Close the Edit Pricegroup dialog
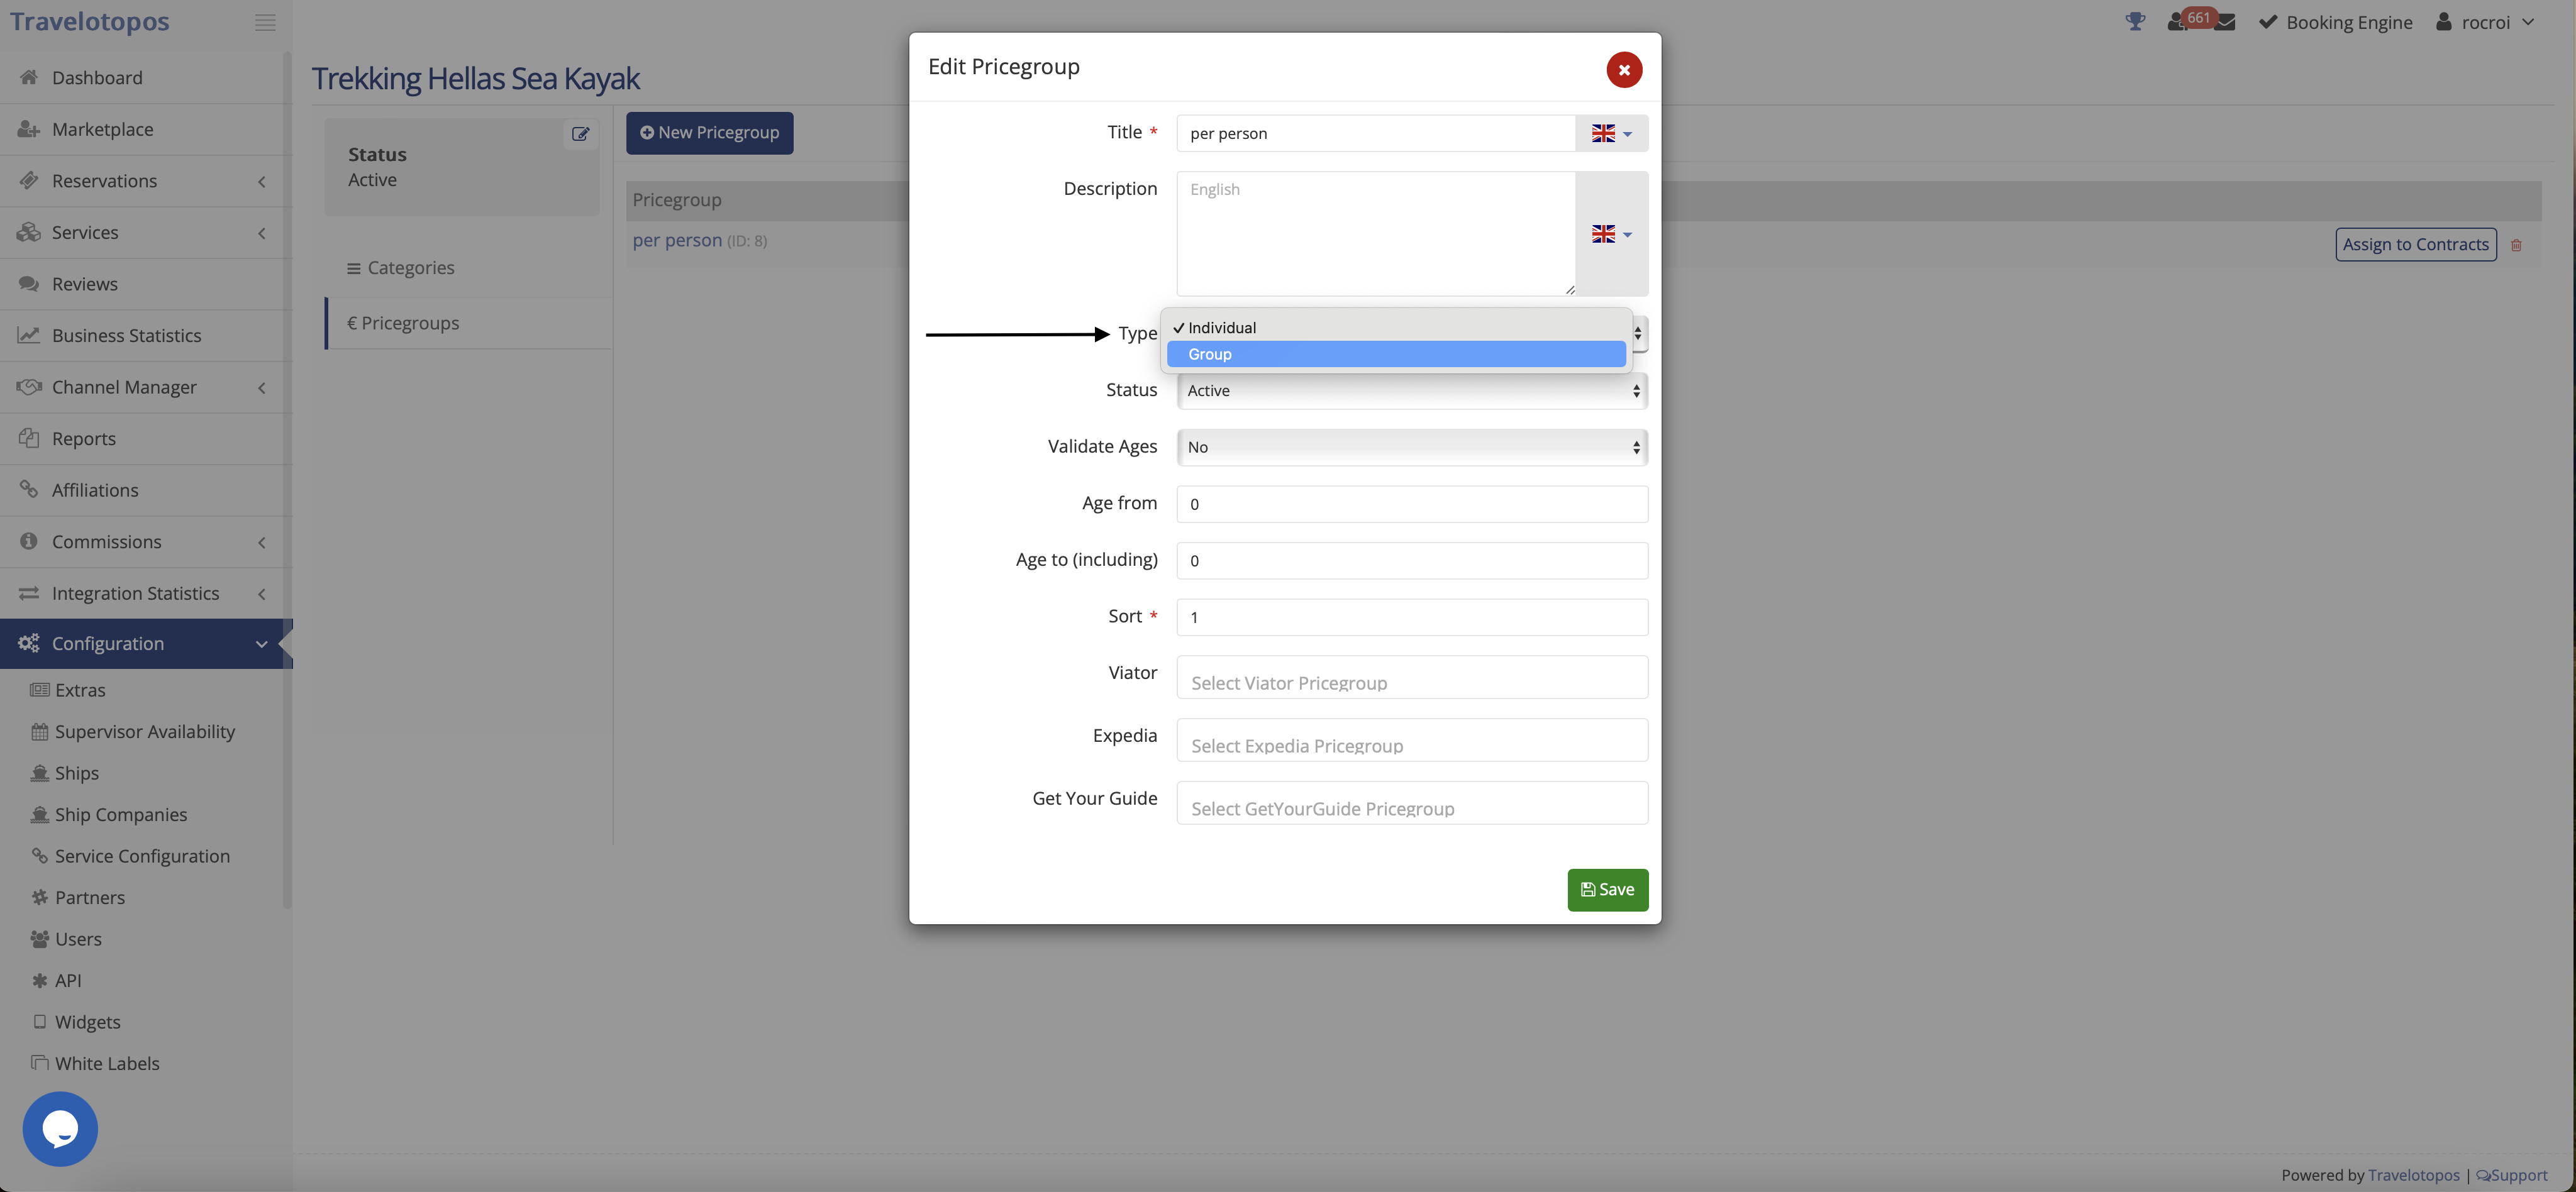This screenshot has width=2576, height=1192. point(1624,70)
